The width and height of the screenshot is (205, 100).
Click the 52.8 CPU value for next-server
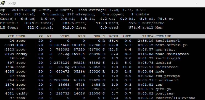click(x=114, y=45)
